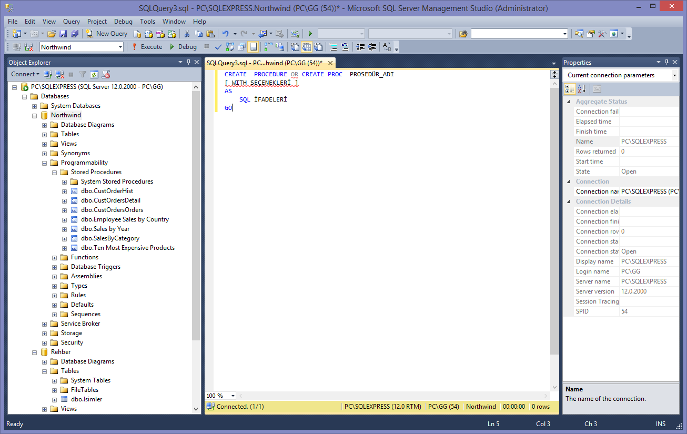This screenshot has width=687, height=434.
Task: Expand the Tables folder under Northwind
Action: pyautogui.click(x=44, y=134)
